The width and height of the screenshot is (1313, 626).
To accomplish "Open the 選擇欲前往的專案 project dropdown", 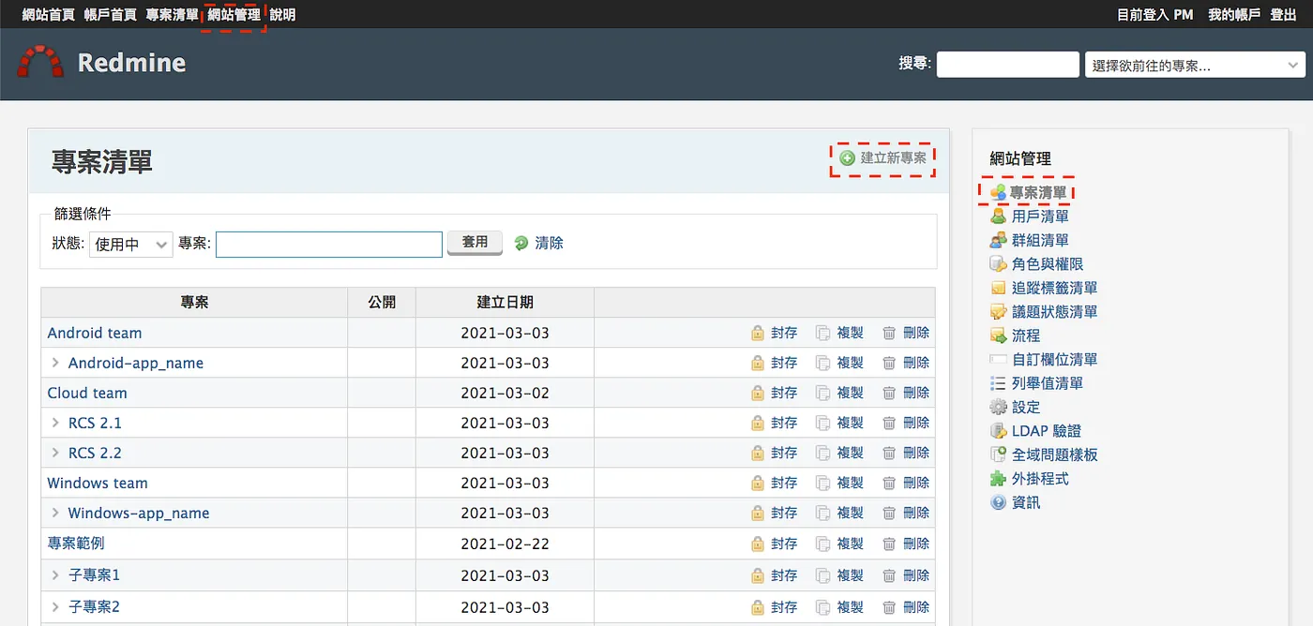I will [1194, 66].
